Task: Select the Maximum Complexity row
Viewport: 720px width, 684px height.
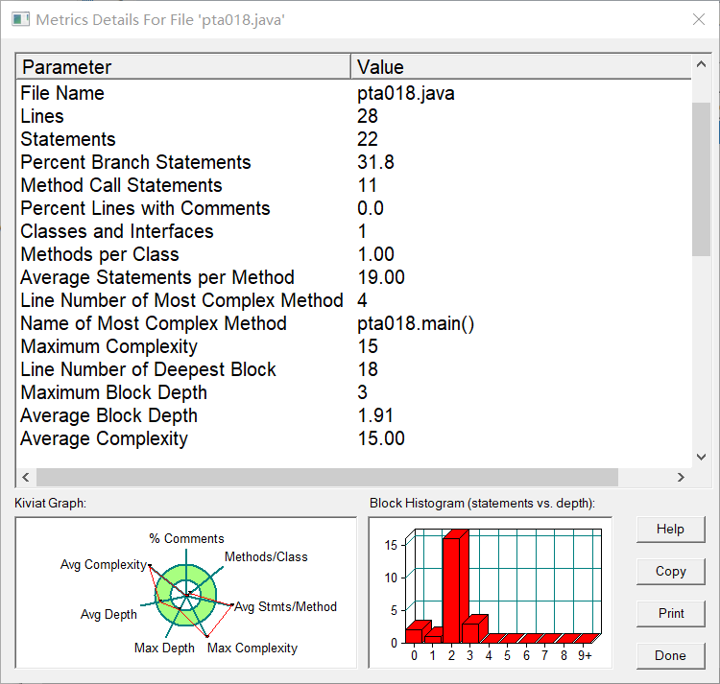Action: click(x=354, y=346)
